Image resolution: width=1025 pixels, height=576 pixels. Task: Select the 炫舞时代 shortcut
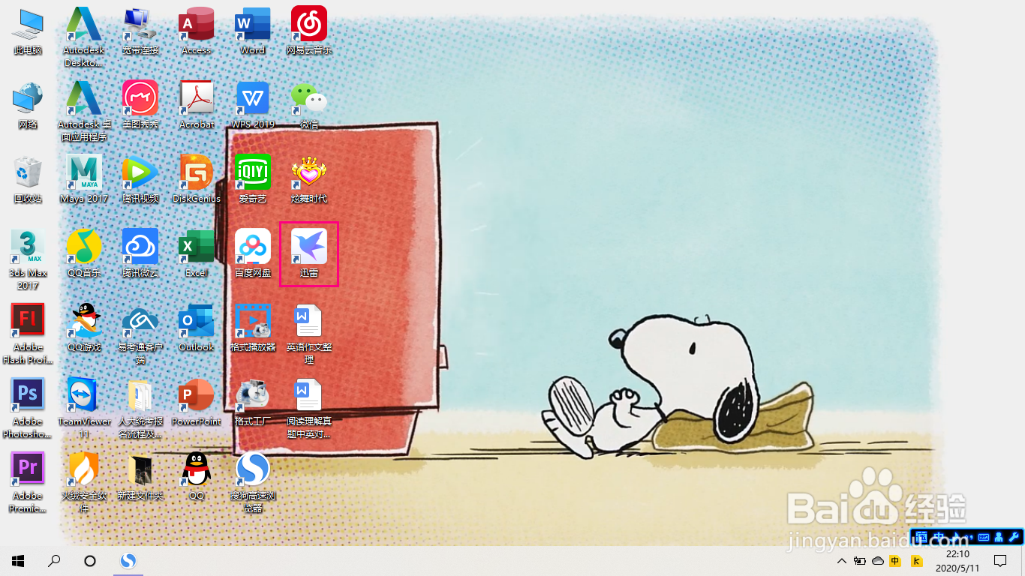point(309,180)
